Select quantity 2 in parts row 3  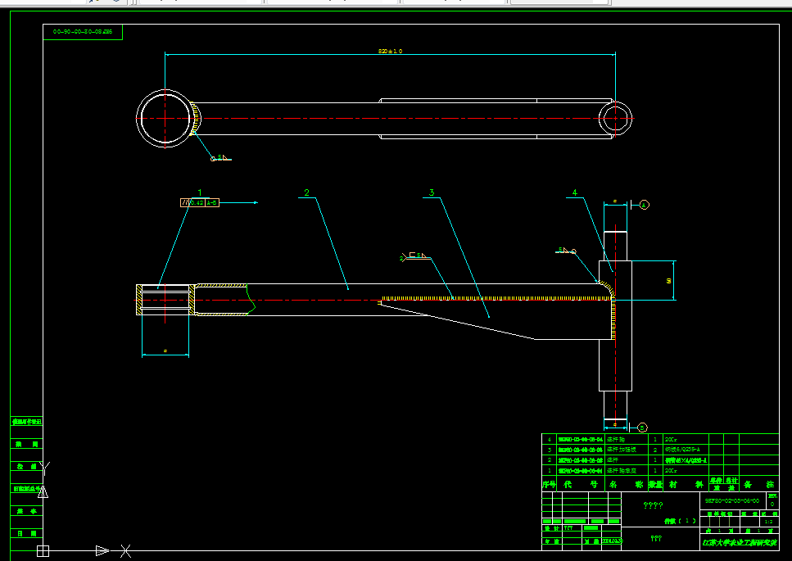(655, 450)
